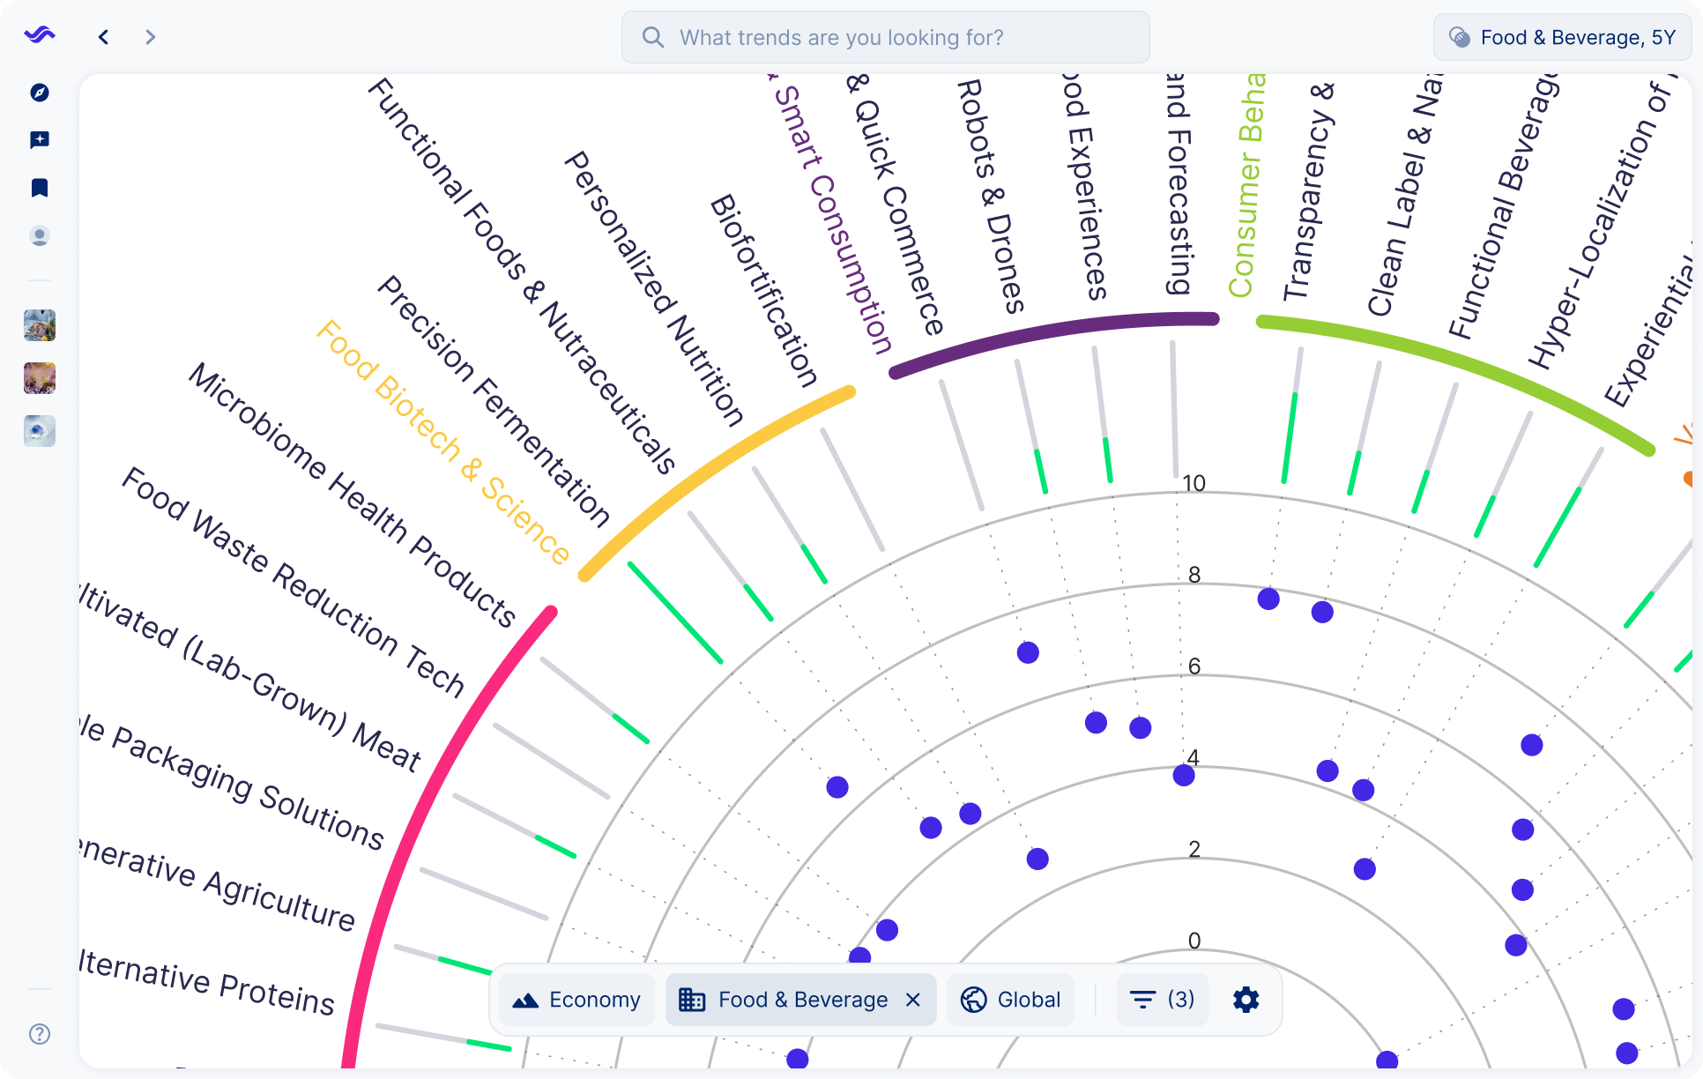The height and width of the screenshot is (1079, 1703).
Task: Open the compass Explore icon
Action: [x=40, y=93]
